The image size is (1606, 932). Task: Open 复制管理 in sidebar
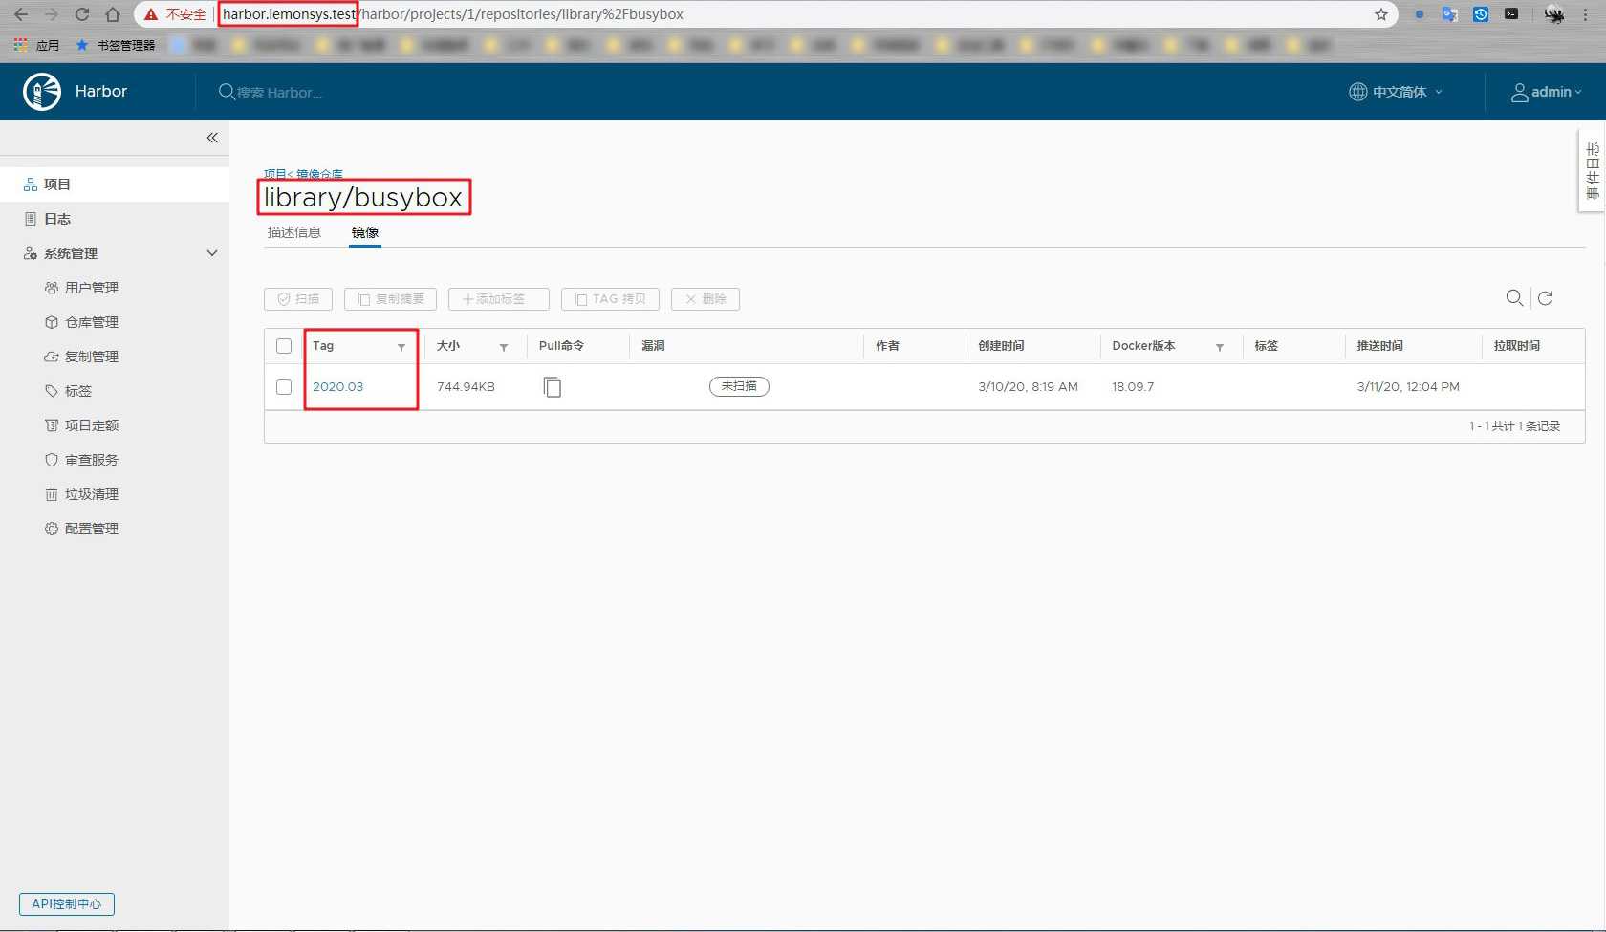(92, 357)
